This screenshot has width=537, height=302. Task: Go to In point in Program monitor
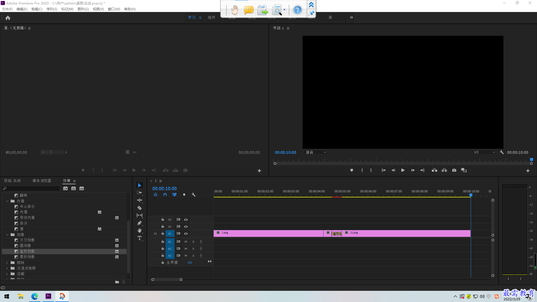pos(384,170)
